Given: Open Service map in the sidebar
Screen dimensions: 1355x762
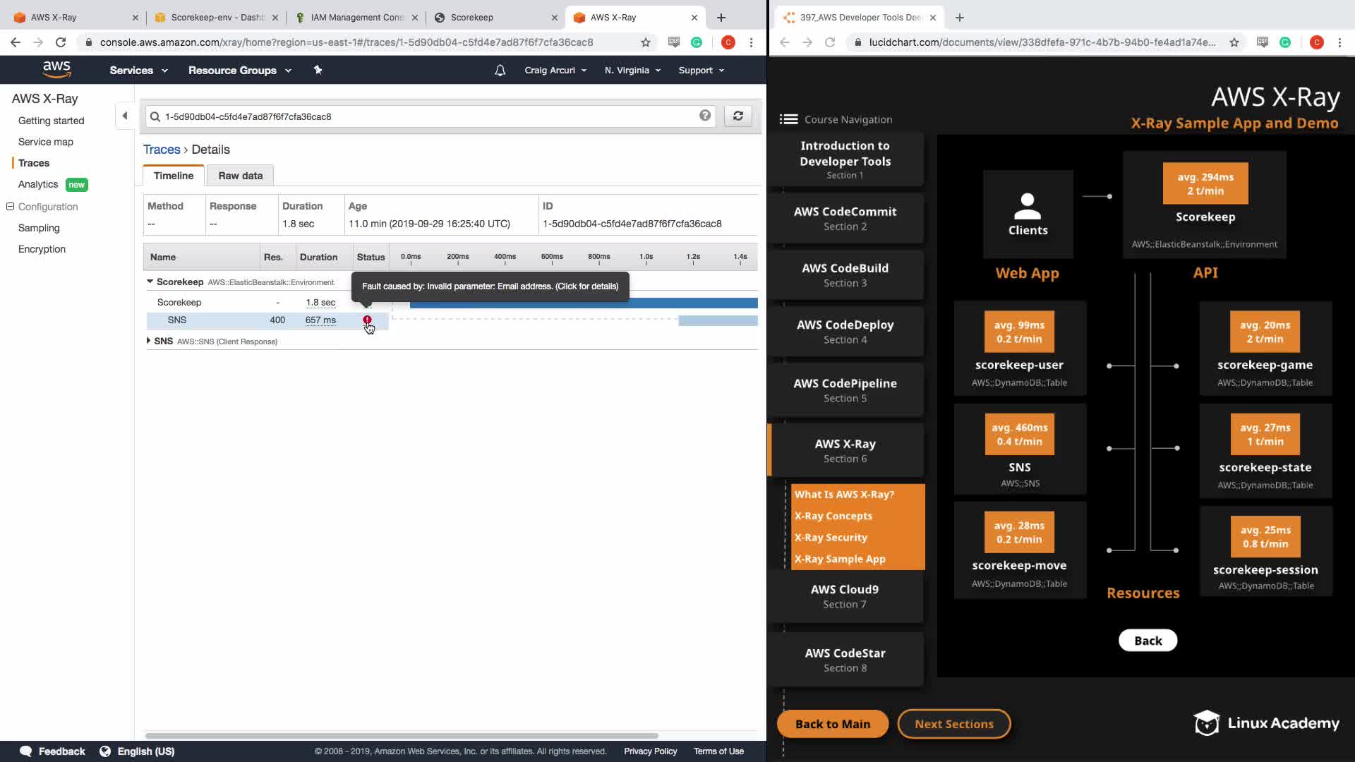Looking at the screenshot, I should click(45, 142).
